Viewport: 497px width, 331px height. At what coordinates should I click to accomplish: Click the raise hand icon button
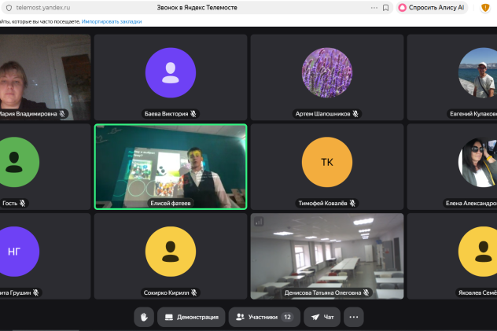(x=144, y=317)
